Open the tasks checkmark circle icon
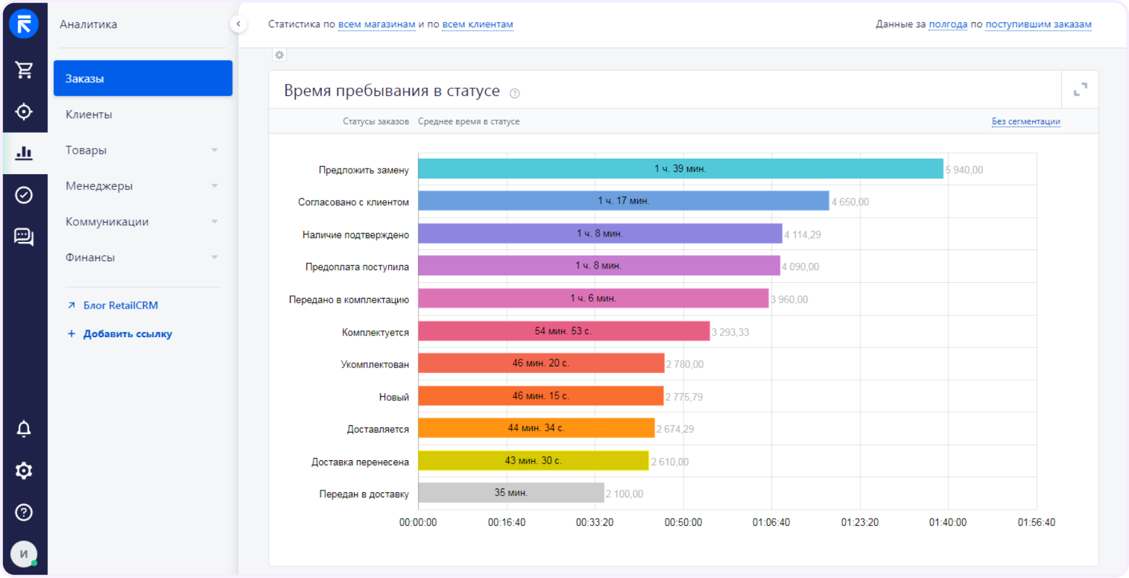The image size is (1129, 578). click(24, 195)
